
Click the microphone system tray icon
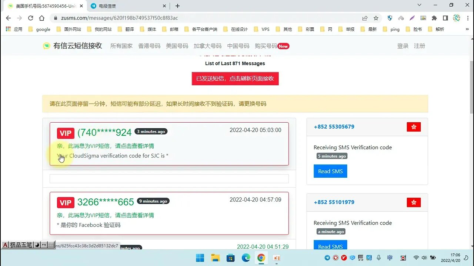click(x=379, y=258)
